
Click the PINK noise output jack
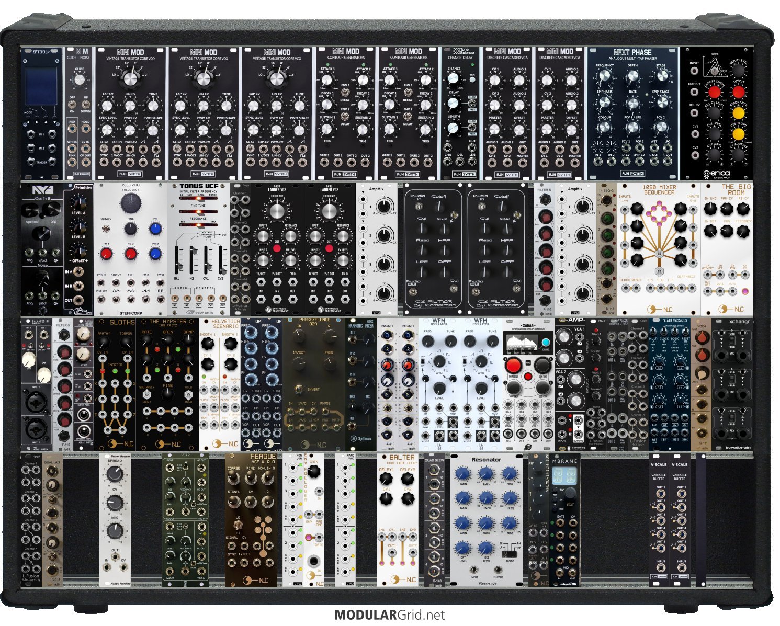72,161
